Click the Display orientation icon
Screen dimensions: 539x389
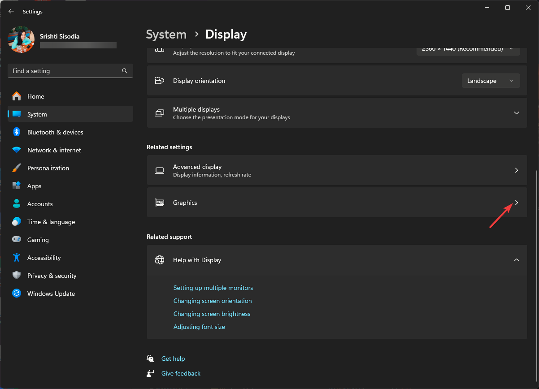[160, 81]
